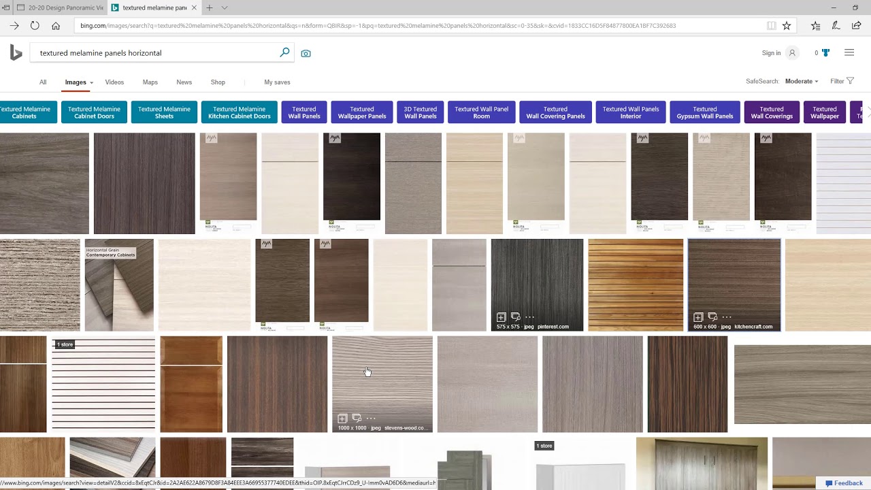Image resolution: width=871 pixels, height=490 pixels.
Task: Open the reading view icon in the address bar
Action: tap(771, 26)
